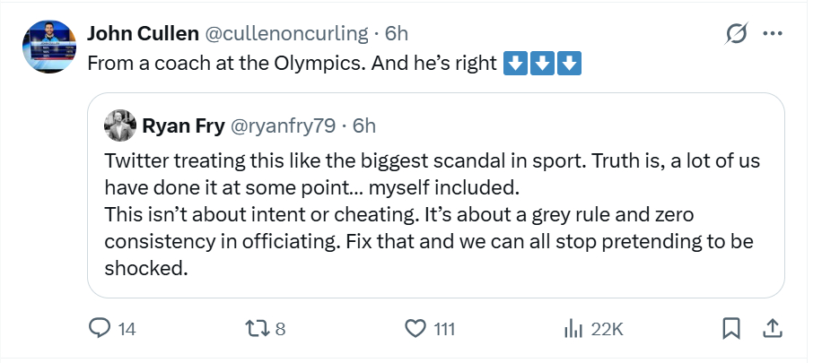Open Grok actions slashed-circle icon
Image resolution: width=822 pixels, height=363 pixels.
click(736, 34)
